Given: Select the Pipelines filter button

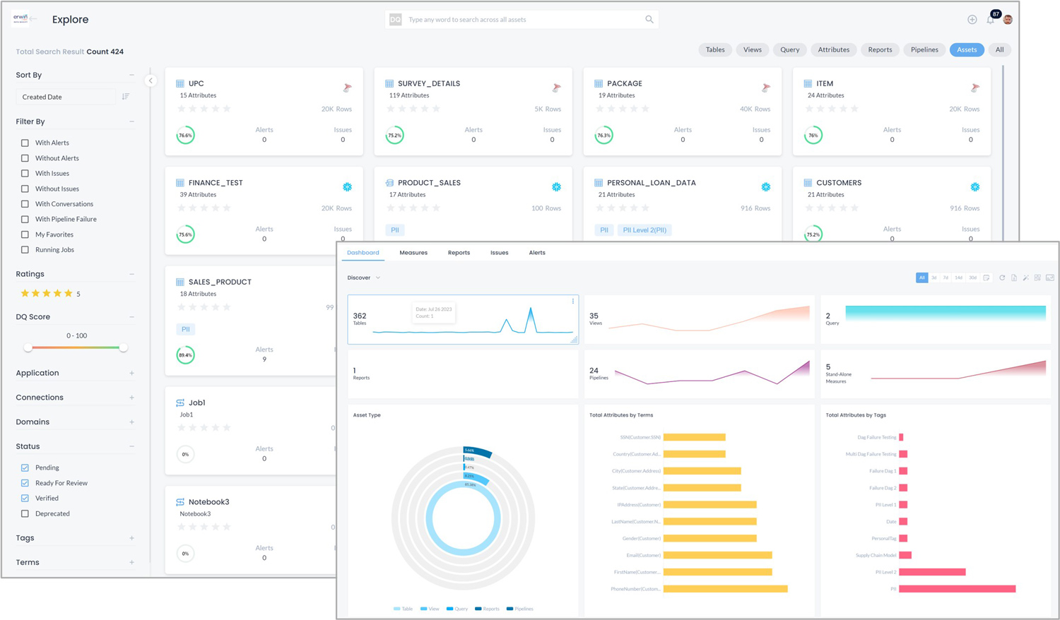Looking at the screenshot, I should pos(924,49).
